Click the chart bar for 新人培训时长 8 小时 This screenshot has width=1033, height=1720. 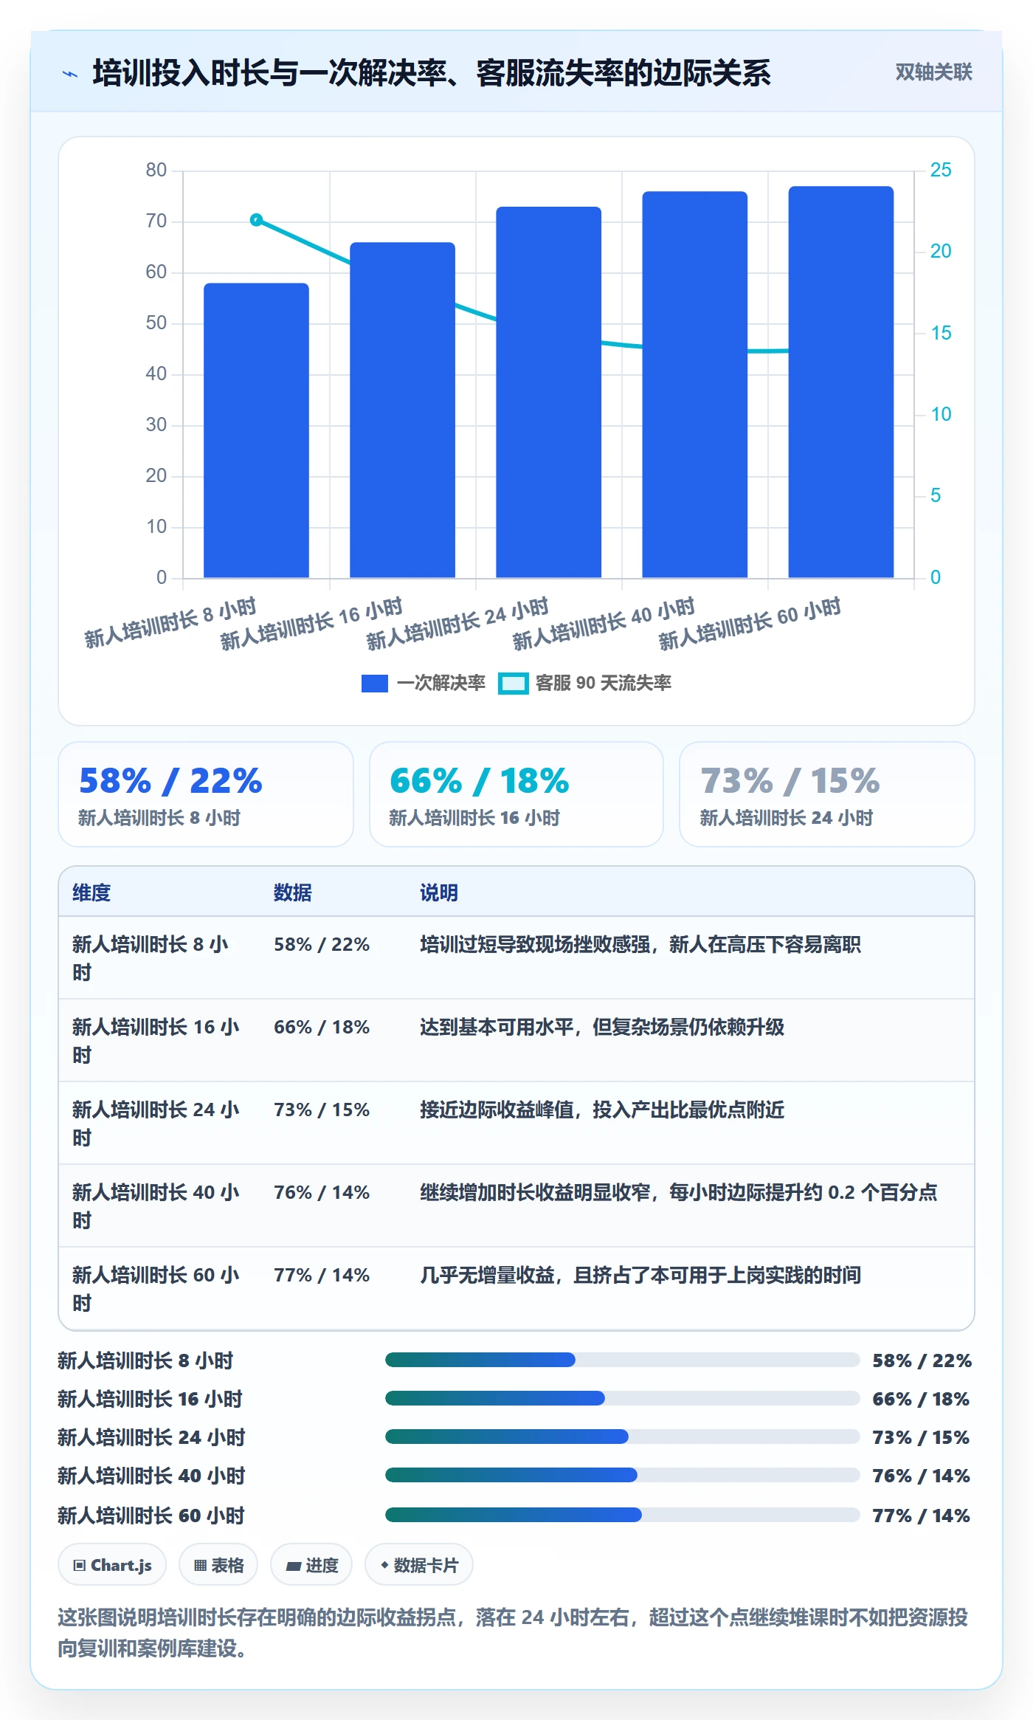pyautogui.click(x=256, y=430)
